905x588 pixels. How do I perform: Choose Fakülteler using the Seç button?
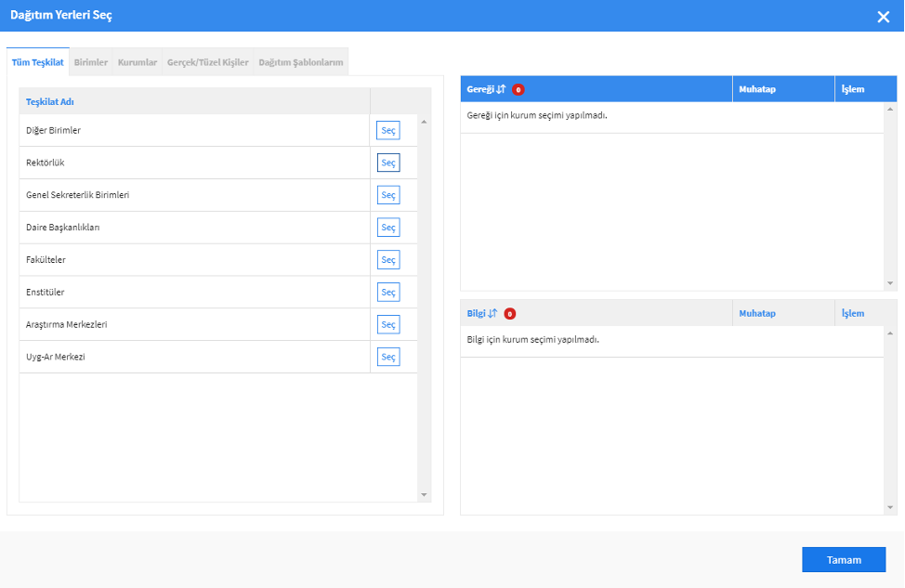coord(388,260)
